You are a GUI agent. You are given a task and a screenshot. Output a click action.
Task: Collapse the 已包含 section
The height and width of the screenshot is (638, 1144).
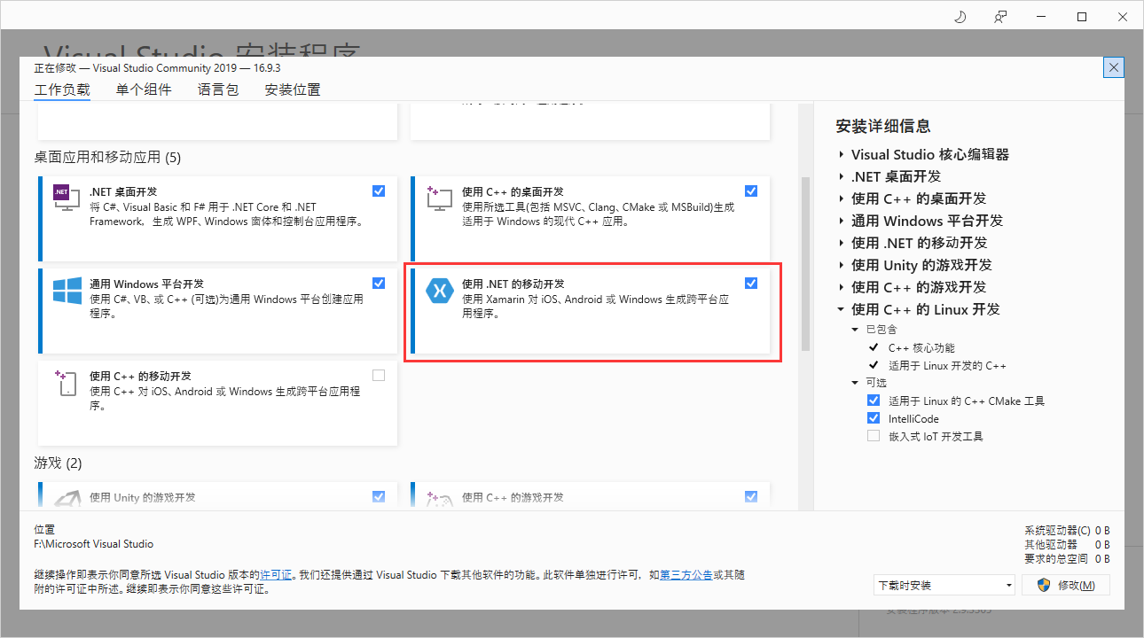pos(855,329)
